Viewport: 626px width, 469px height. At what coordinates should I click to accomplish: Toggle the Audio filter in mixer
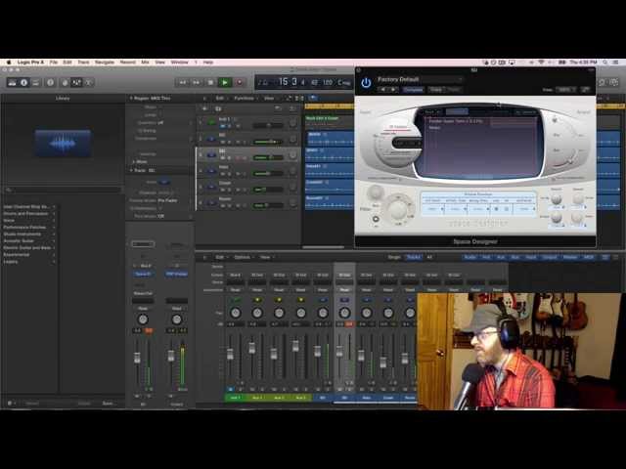[470, 257]
